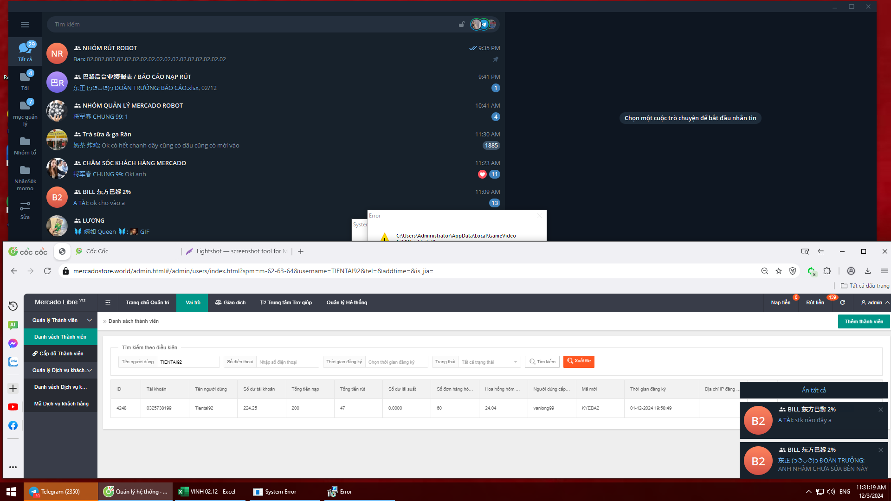Open VINH 02.12 Excel from taskbar
This screenshot has width=891, height=501.
tap(209, 492)
